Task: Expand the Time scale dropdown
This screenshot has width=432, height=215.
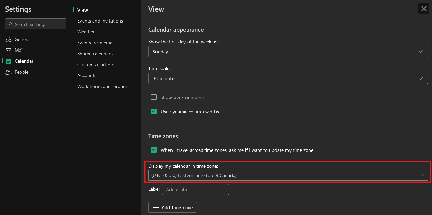Action: pyautogui.click(x=288, y=78)
